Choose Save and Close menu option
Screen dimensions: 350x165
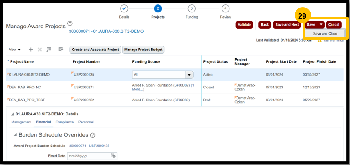tap(325, 34)
